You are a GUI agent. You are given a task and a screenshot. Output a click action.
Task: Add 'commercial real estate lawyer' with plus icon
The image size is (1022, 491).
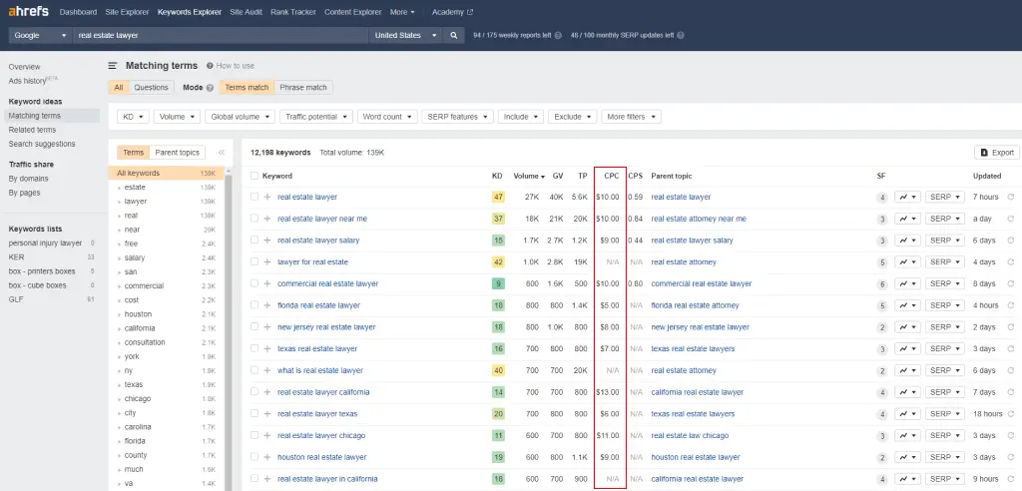(267, 283)
